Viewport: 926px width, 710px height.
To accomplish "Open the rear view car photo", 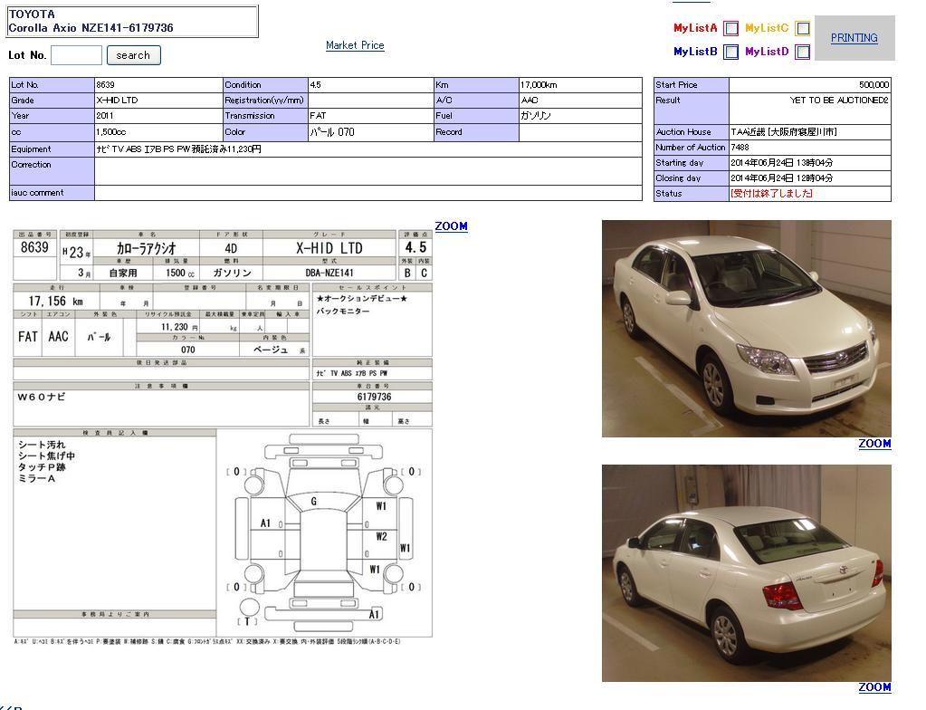I will (x=746, y=572).
